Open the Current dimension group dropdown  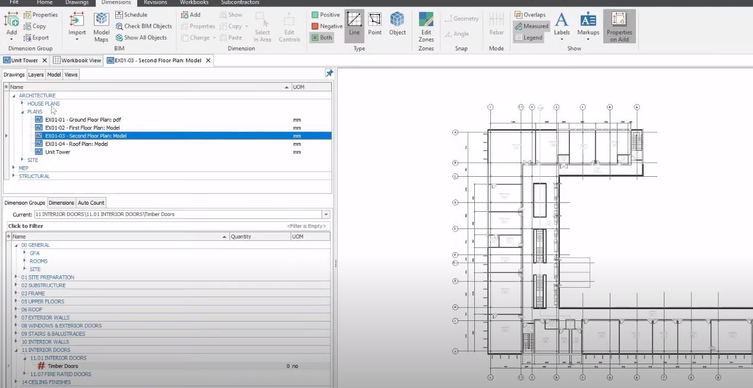pos(326,214)
